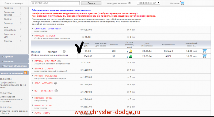
Task: Follow the MONROE brand link in details
Action: [x=36, y=52]
